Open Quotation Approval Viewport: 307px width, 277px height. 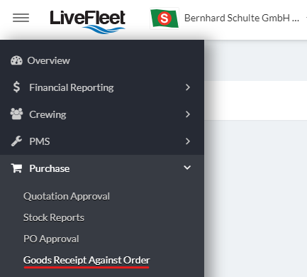click(67, 196)
